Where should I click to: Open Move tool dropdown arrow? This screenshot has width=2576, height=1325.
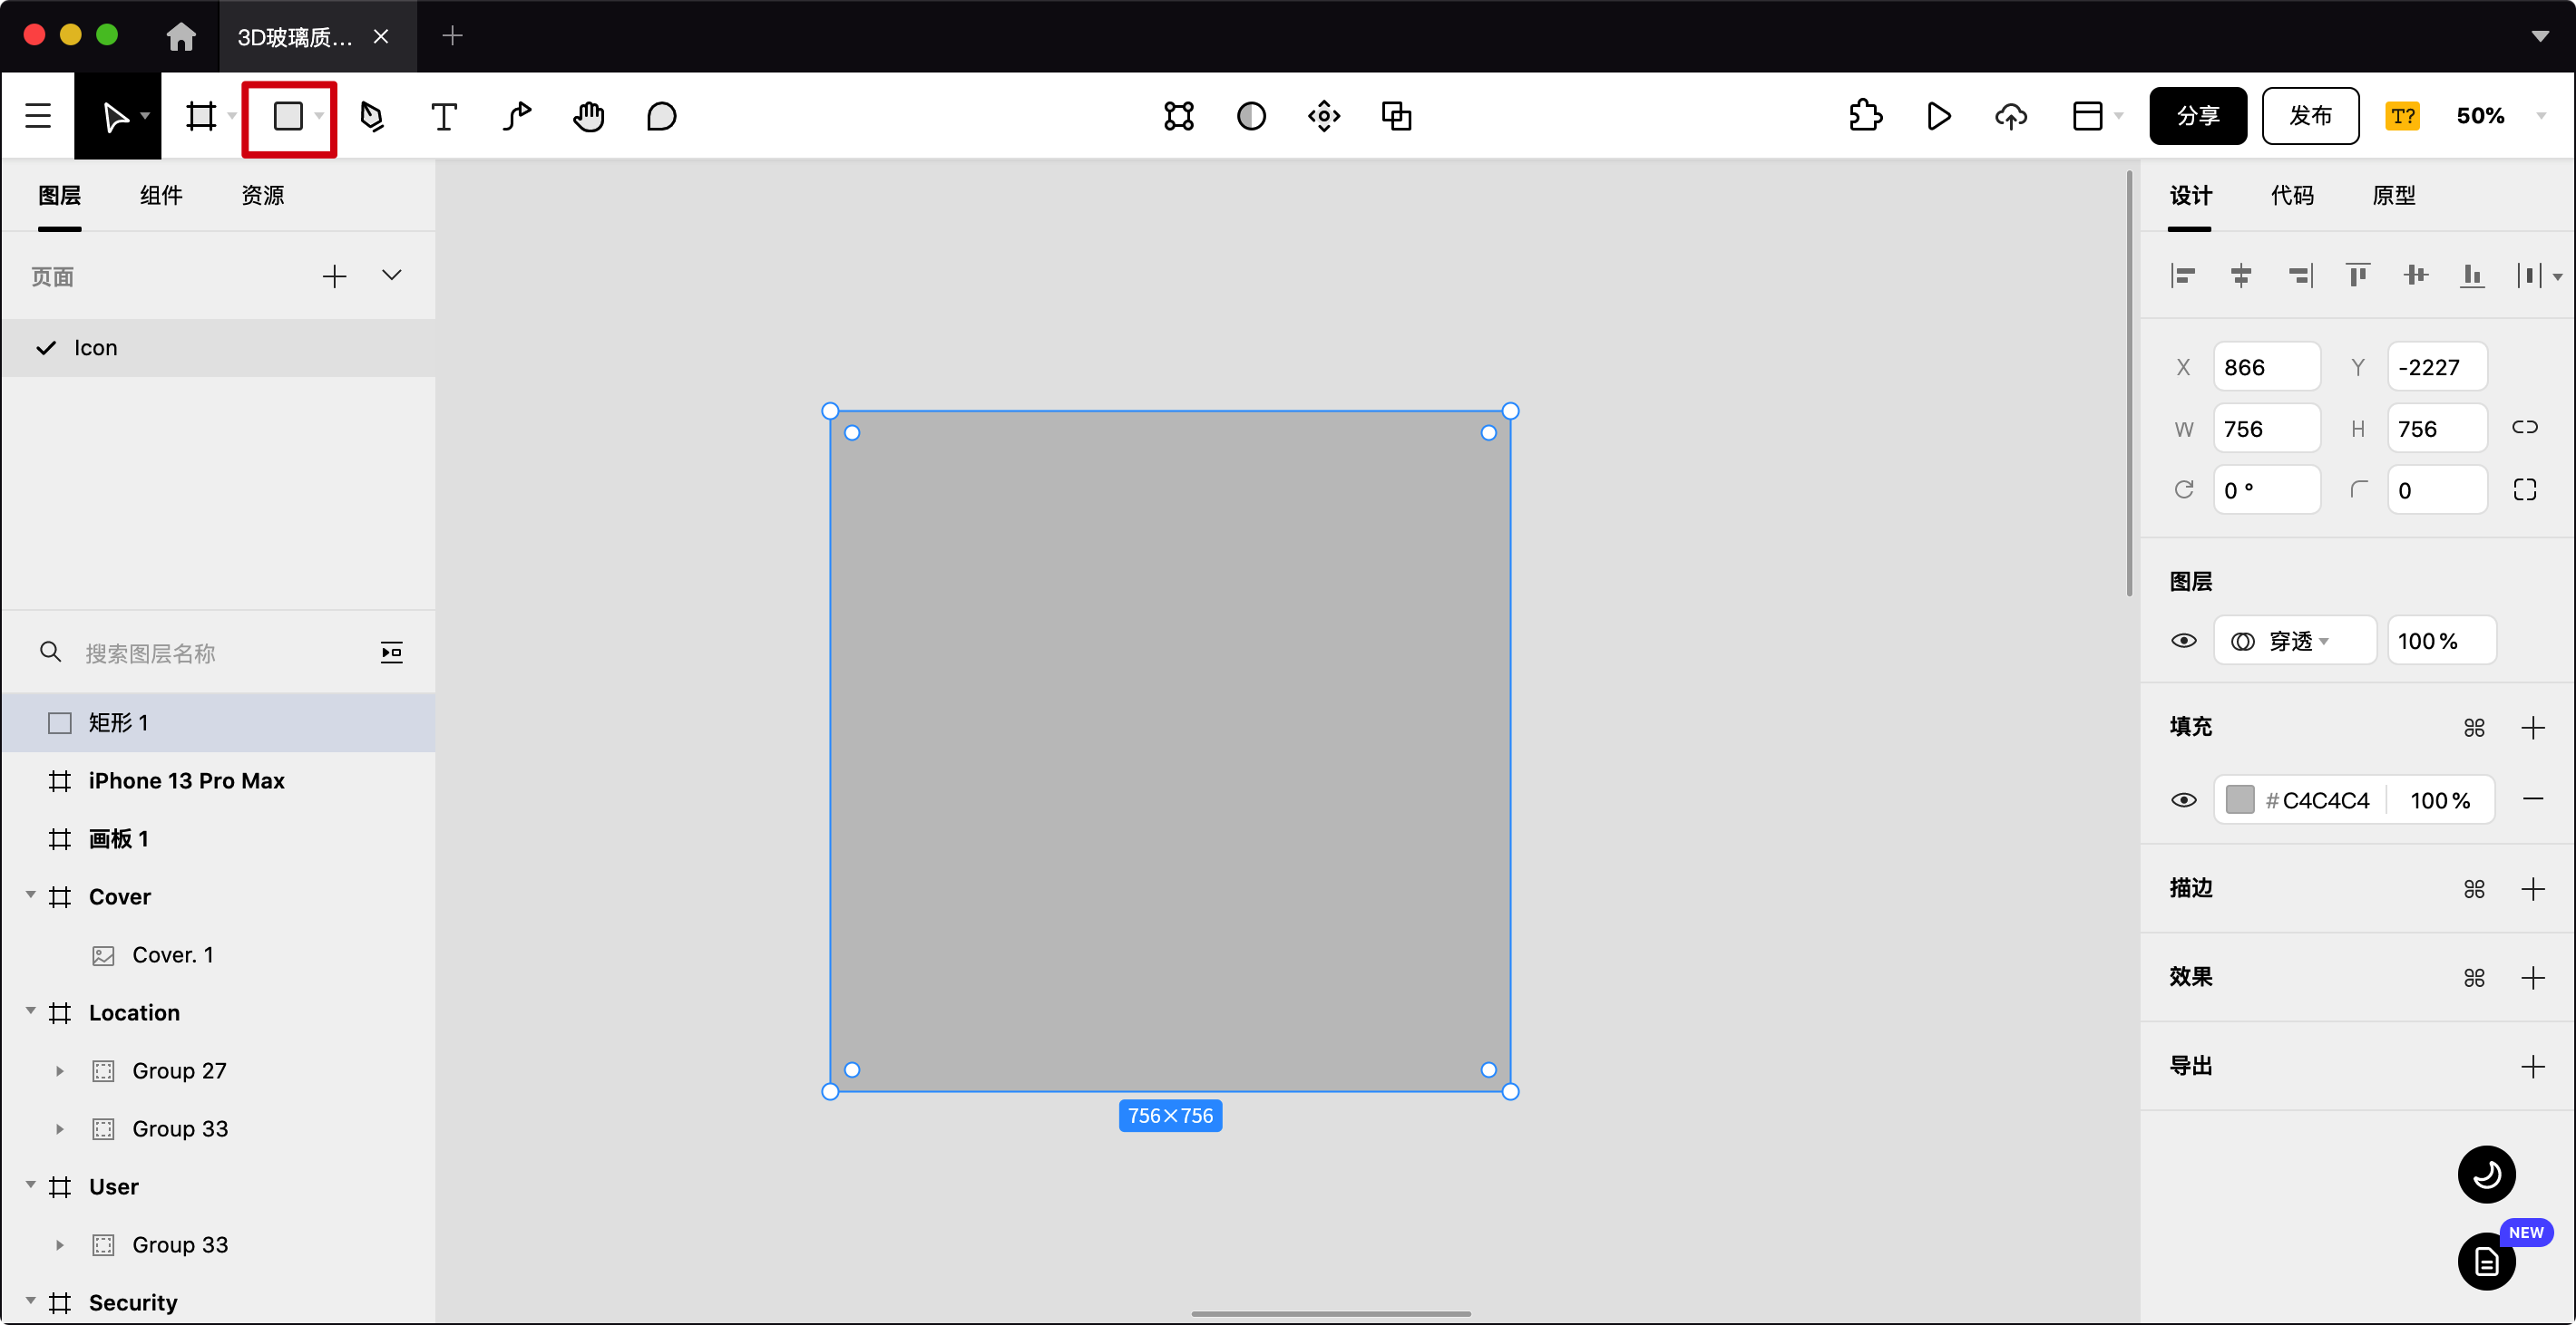pyautogui.click(x=146, y=117)
